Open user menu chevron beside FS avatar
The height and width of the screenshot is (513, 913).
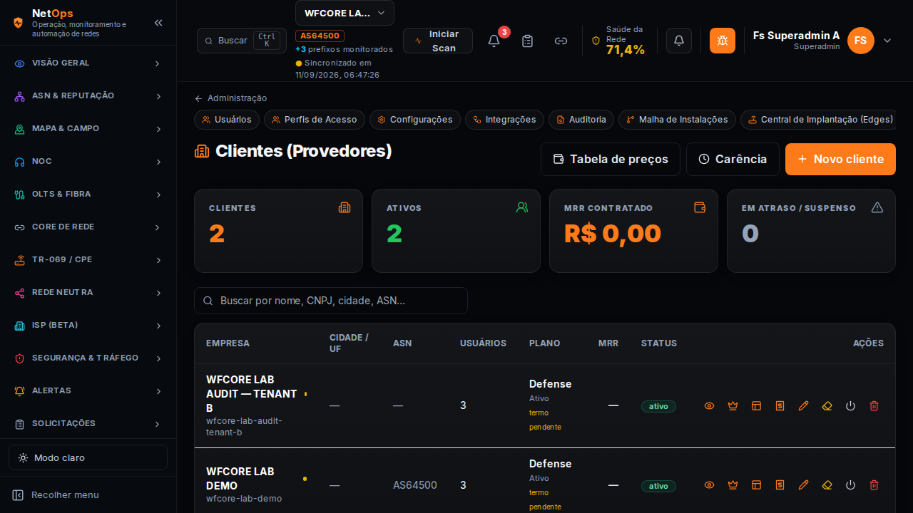(887, 41)
